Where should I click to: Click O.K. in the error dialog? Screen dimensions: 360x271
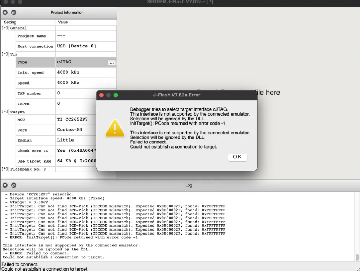(238, 157)
